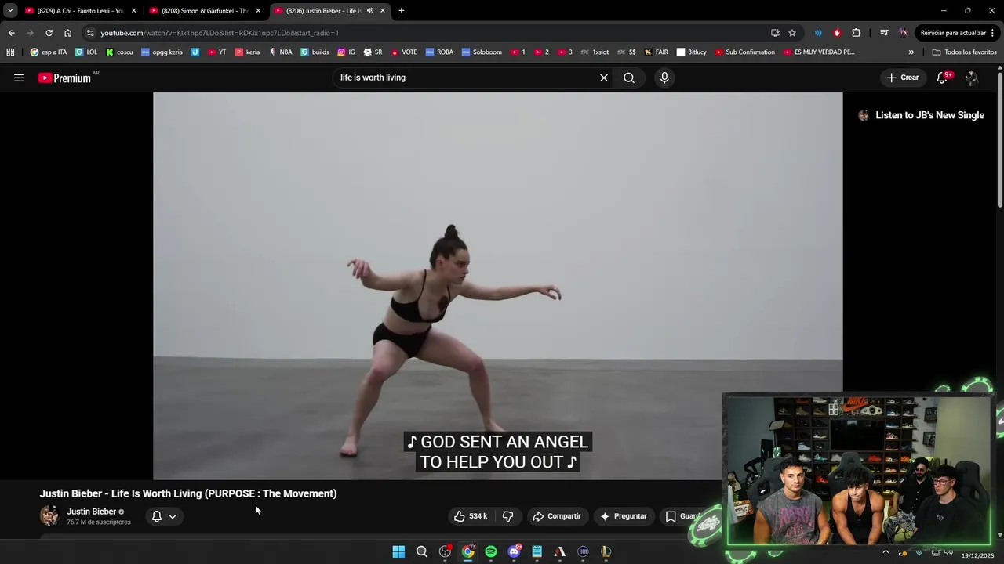The width and height of the screenshot is (1004, 564).
Task: Click Reiniciar para actualizar button
Action: click(958, 33)
